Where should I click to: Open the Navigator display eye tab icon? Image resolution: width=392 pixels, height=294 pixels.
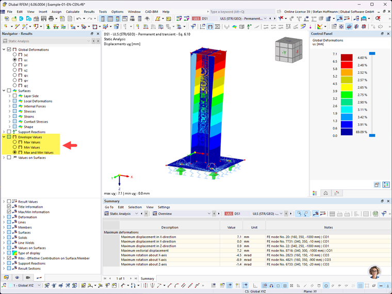pyautogui.click(x=17, y=277)
